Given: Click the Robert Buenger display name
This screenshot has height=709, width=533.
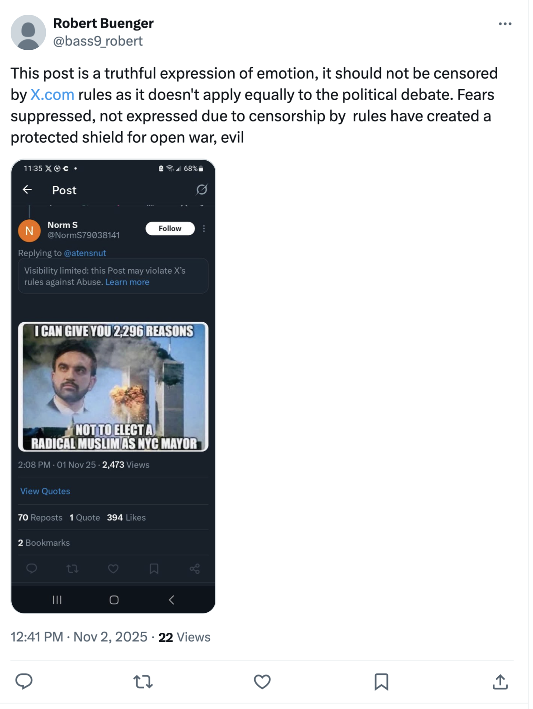Looking at the screenshot, I should [103, 23].
